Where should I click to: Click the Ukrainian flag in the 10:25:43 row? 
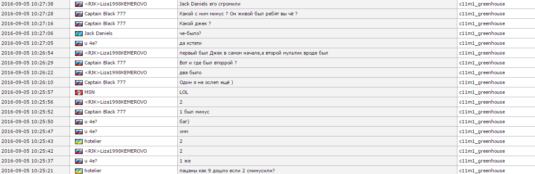point(78,141)
